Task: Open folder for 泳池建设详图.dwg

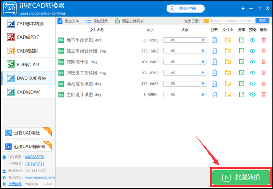Action: point(228,84)
